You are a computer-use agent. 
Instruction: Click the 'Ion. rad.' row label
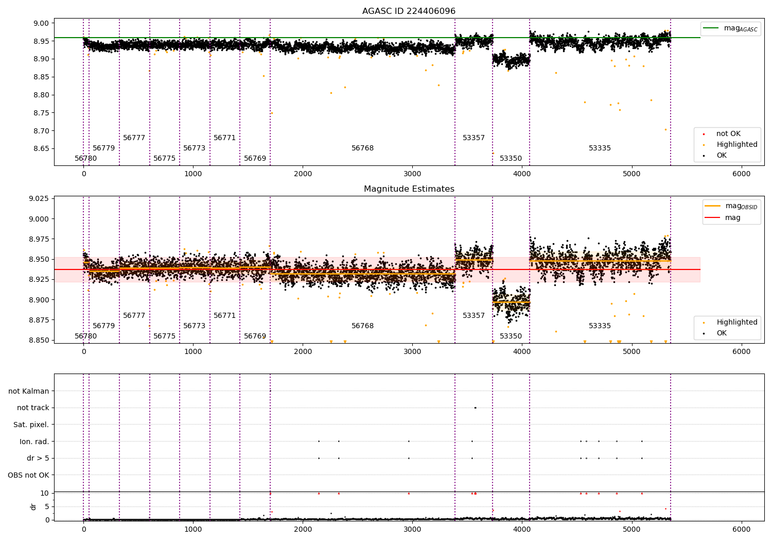click(34, 442)
